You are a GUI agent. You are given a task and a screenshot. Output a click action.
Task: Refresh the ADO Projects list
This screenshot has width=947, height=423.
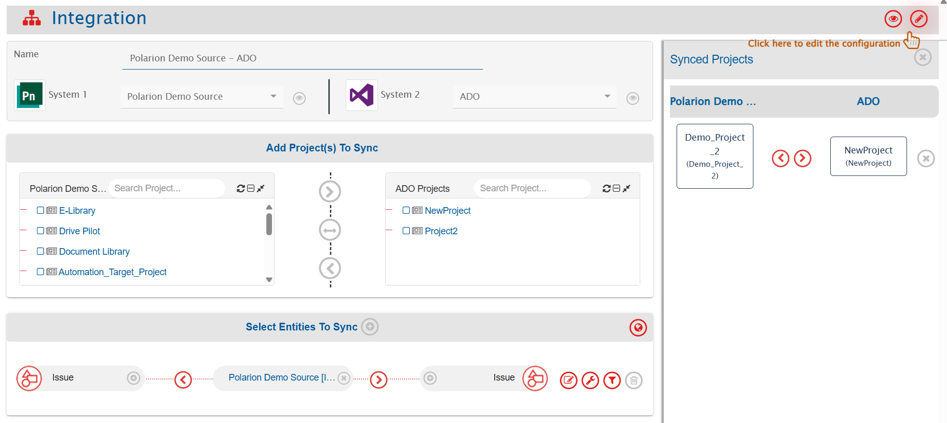606,188
